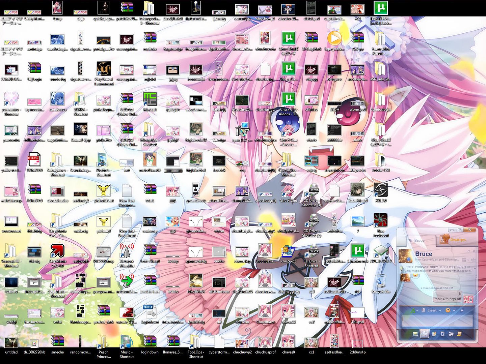486x364 pixels.
Task: Open the Recycle Bin
Action: (x=381, y=281)
